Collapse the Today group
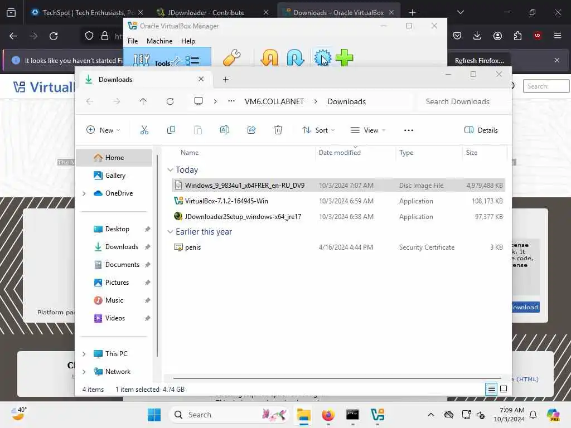Viewport: 571px width, 428px height. (x=170, y=170)
